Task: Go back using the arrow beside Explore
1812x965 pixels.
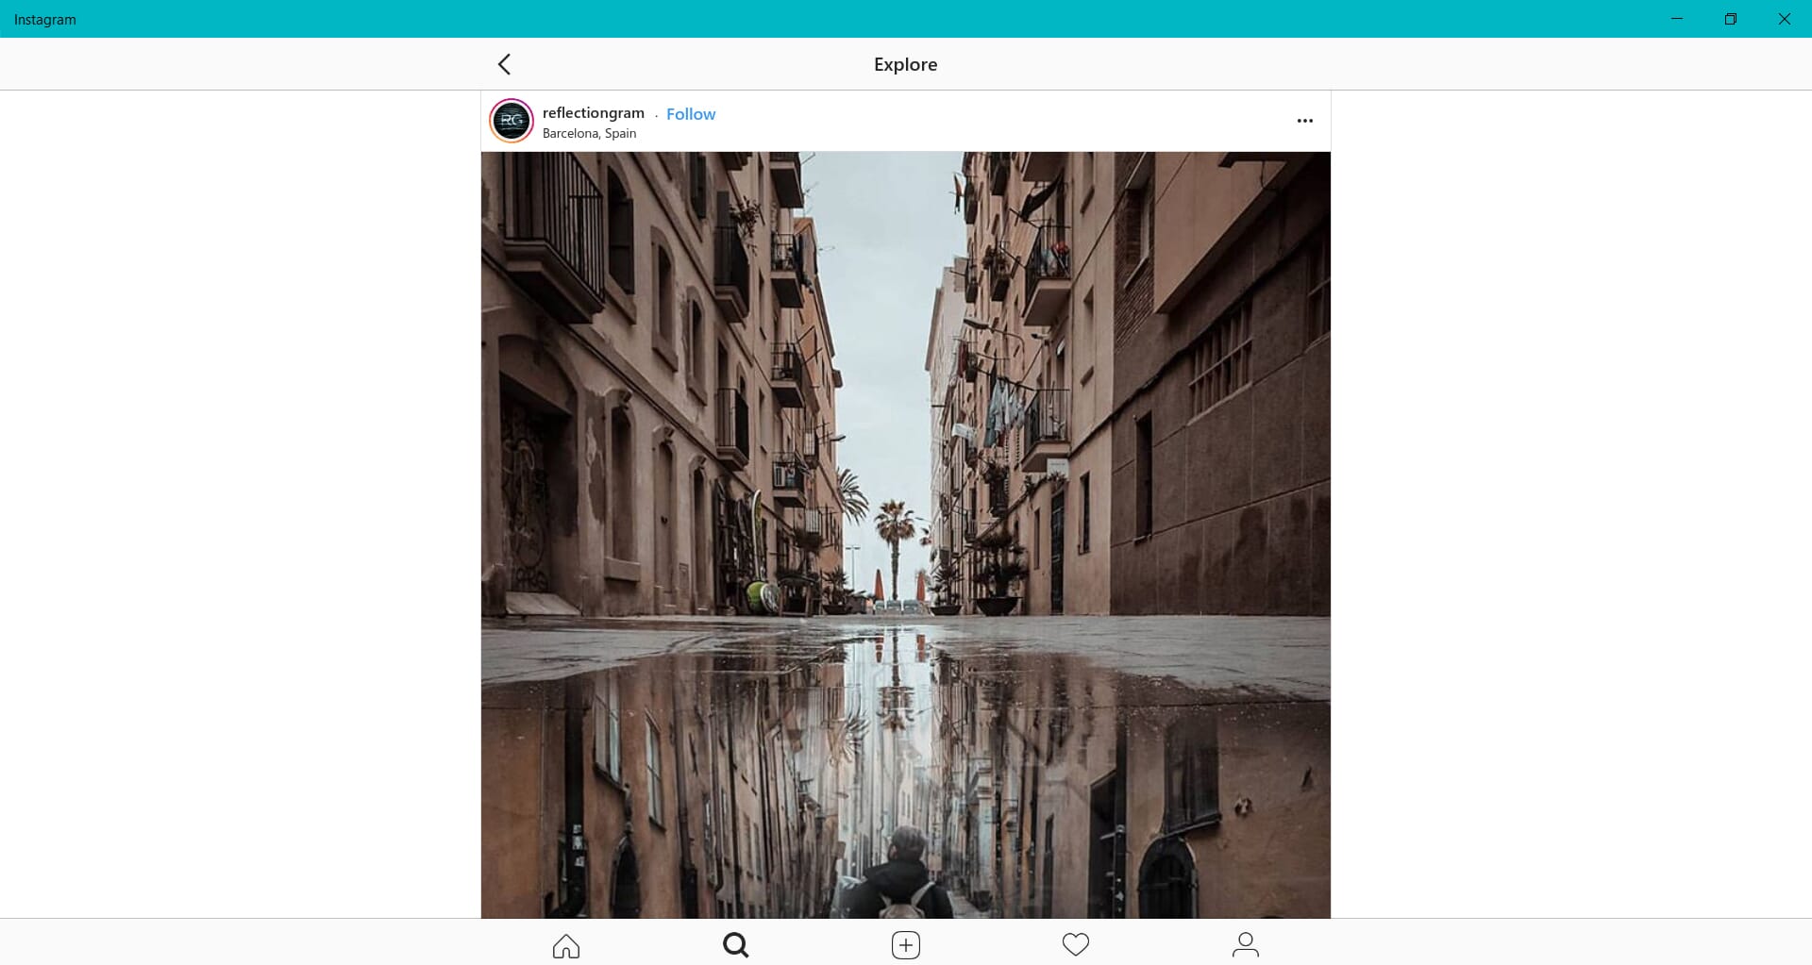Action: tap(504, 64)
